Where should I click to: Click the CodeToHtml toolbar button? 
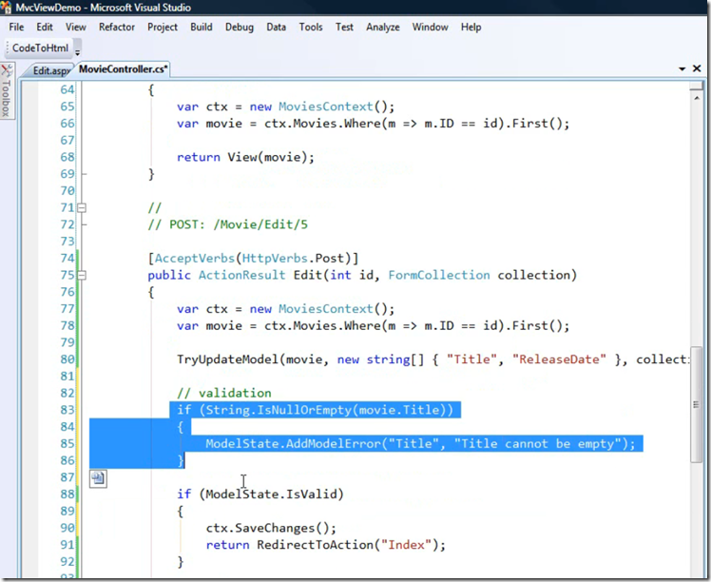[x=40, y=48]
